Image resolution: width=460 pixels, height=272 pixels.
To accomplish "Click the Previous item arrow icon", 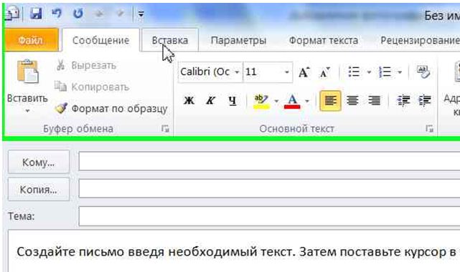I will [x=100, y=14].
